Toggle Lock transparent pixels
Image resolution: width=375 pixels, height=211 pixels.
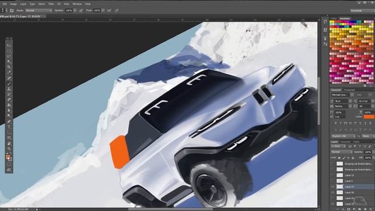click(339, 158)
